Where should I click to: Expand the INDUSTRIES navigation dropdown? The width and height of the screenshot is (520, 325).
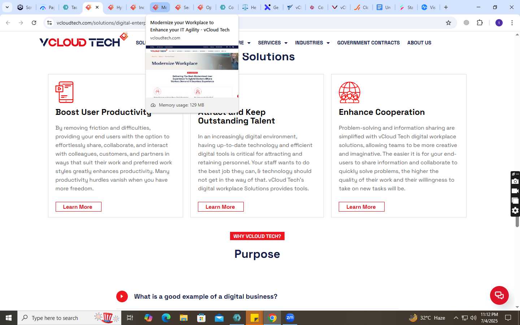(312, 43)
